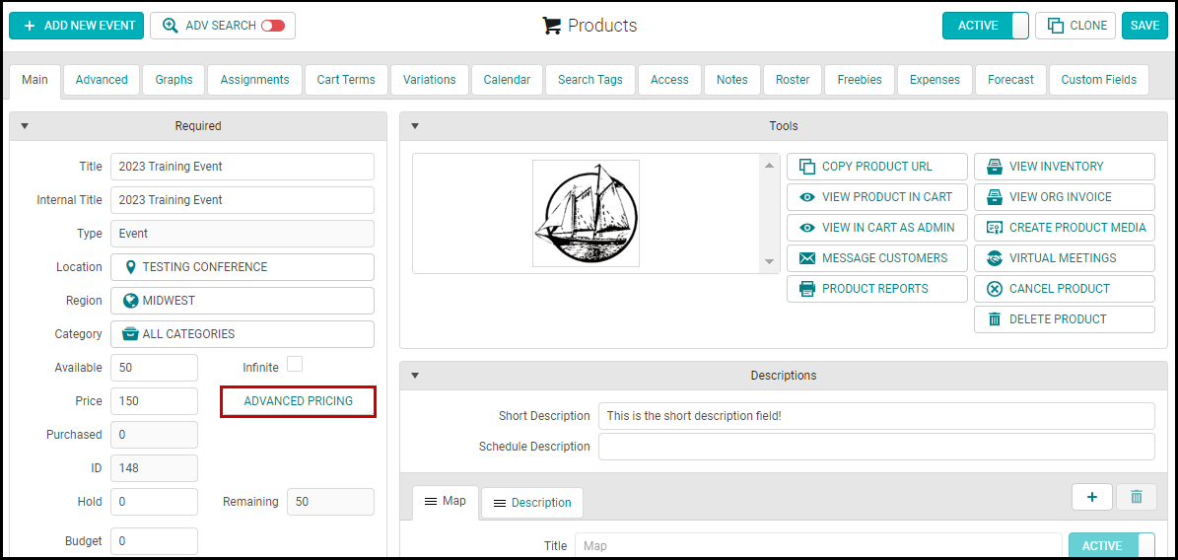Click the box icon on View Org Invoice
The height and width of the screenshot is (560, 1178).
coord(994,197)
